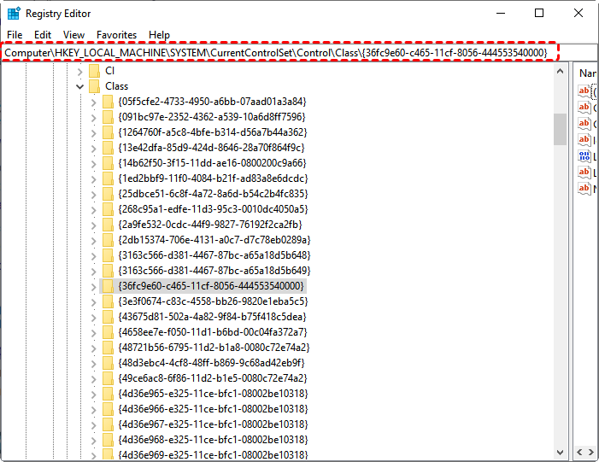Viewport: 599px width, 462px height.
Task: Minimize the Registry Editor window
Action: [x=501, y=14]
